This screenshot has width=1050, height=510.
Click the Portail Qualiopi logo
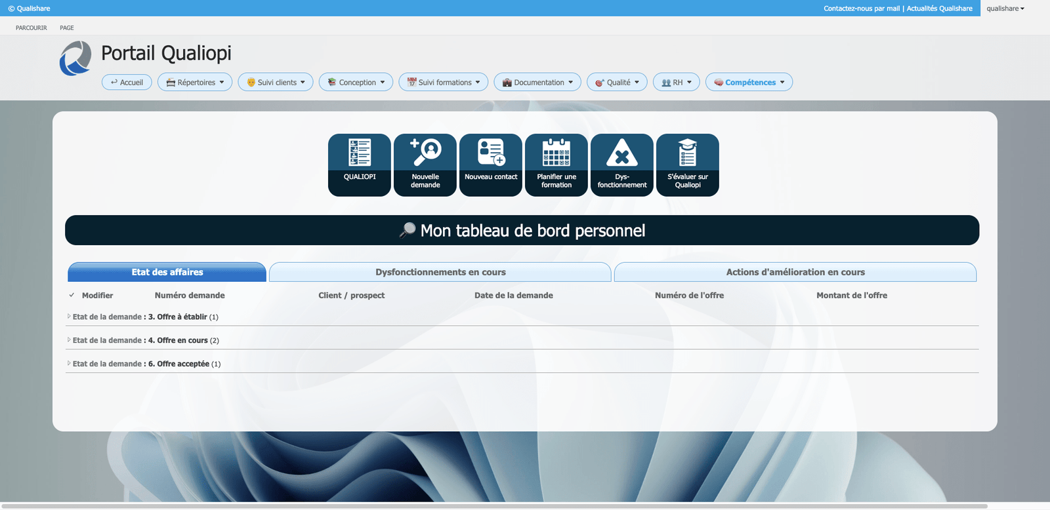(75, 58)
